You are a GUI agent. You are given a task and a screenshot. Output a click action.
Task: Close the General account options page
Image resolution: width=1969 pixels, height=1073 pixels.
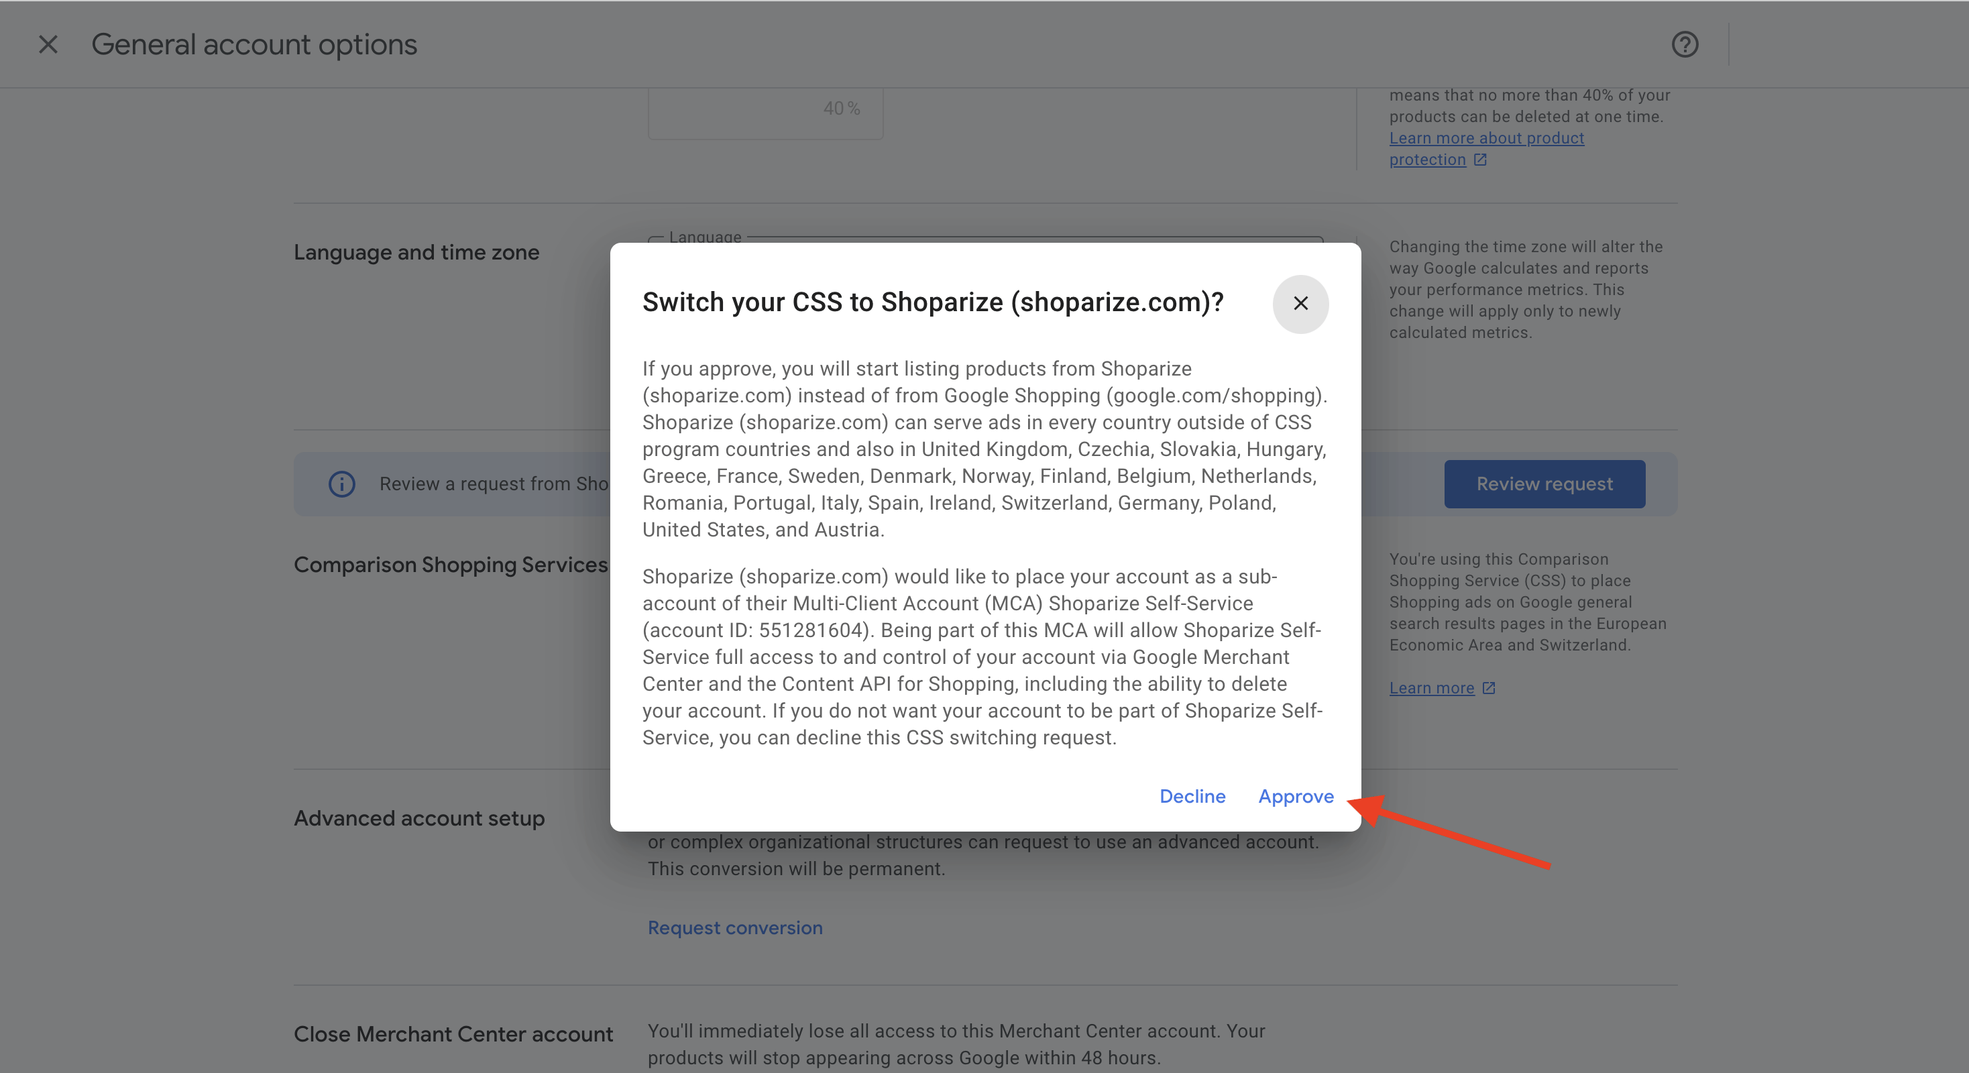pyautogui.click(x=48, y=44)
